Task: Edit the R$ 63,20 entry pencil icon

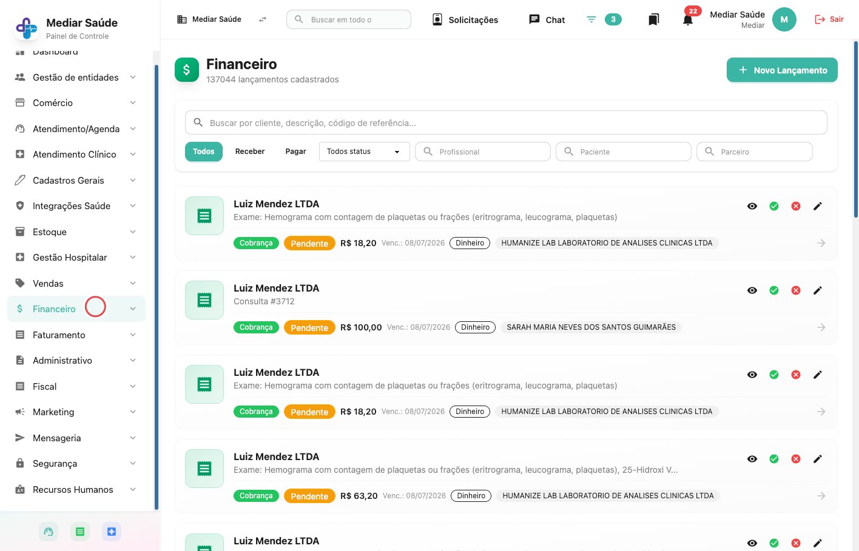Action: coord(818,459)
